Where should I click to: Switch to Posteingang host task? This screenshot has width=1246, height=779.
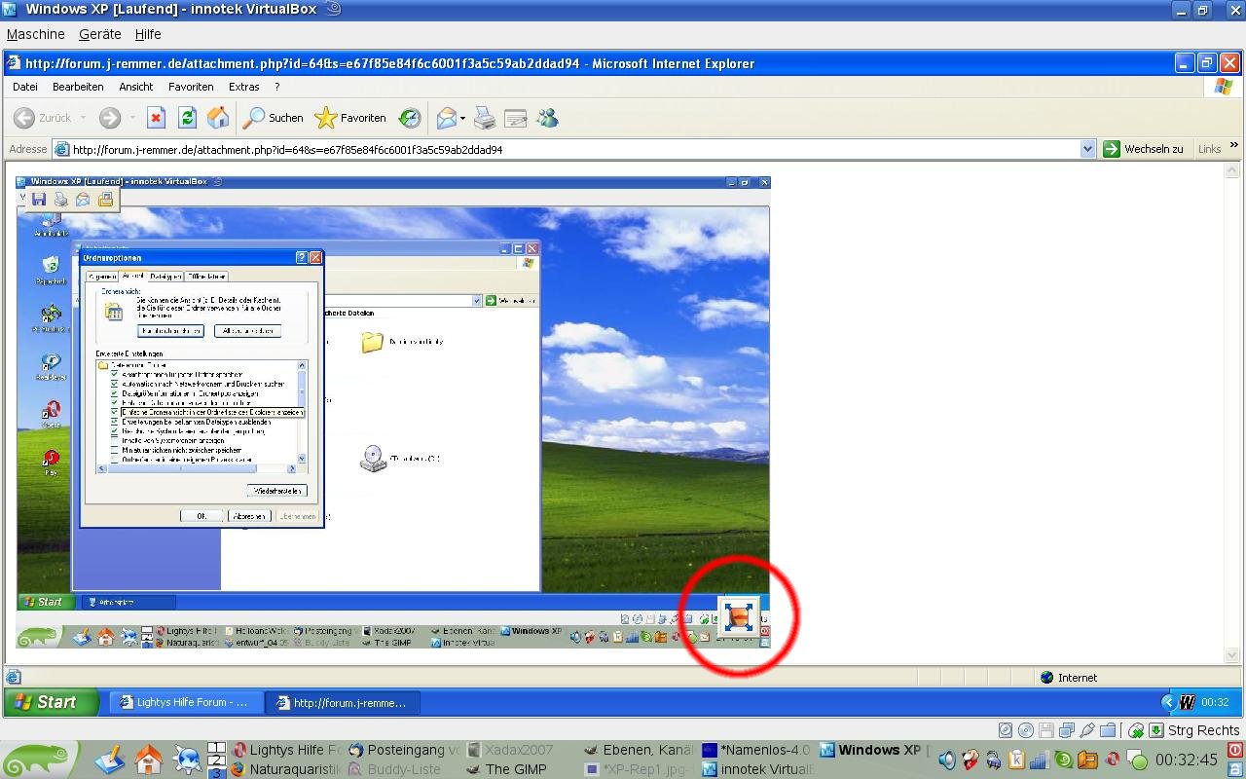404,750
